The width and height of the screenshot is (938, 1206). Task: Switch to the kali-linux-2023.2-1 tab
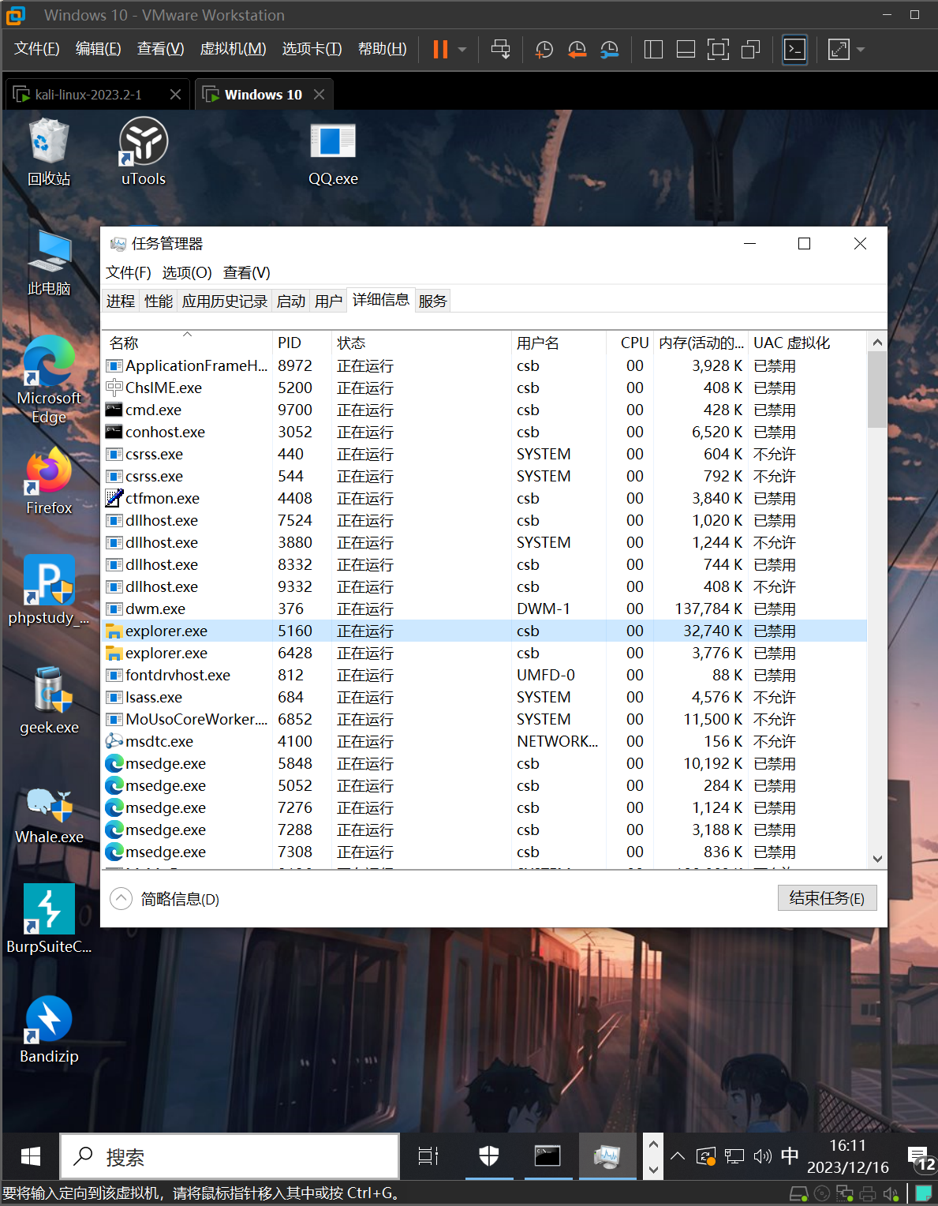[88, 95]
